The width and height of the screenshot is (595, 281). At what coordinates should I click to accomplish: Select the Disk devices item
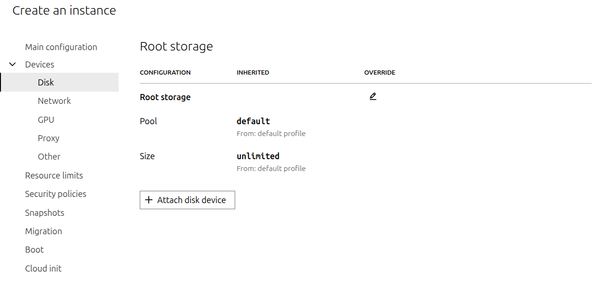click(46, 83)
